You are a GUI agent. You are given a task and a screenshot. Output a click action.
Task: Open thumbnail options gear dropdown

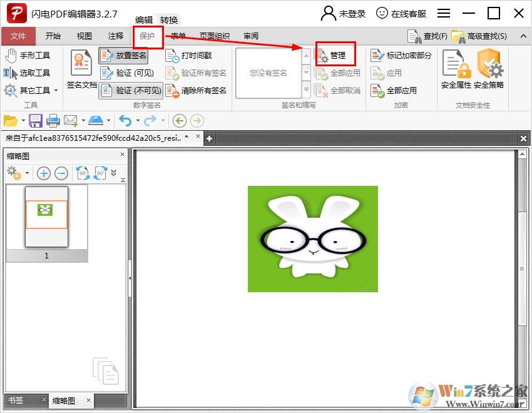coord(18,173)
